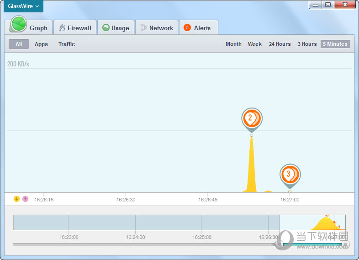Click the green Usage pie icon
Image resolution: width=359 pixels, height=260 pixels.
[106, 27]
